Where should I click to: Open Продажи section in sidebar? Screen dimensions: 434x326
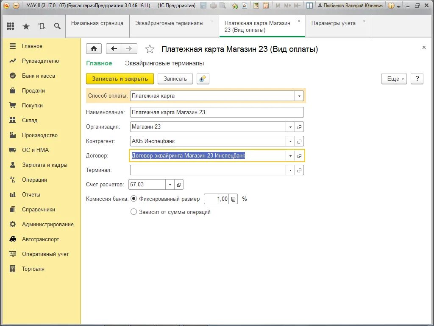click(33, 91)
